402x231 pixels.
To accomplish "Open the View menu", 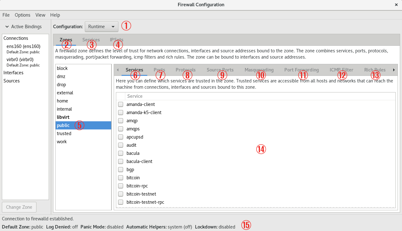I will pos(40,15).
